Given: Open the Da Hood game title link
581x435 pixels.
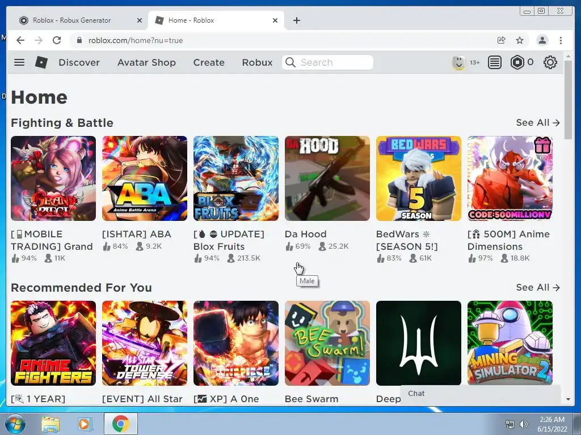Looking at the screenshot, I should pyautogui.click(x=306, y=234).
